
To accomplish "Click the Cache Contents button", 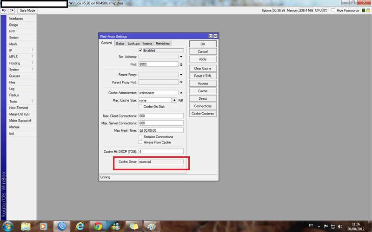I will (x=203, y=114).
